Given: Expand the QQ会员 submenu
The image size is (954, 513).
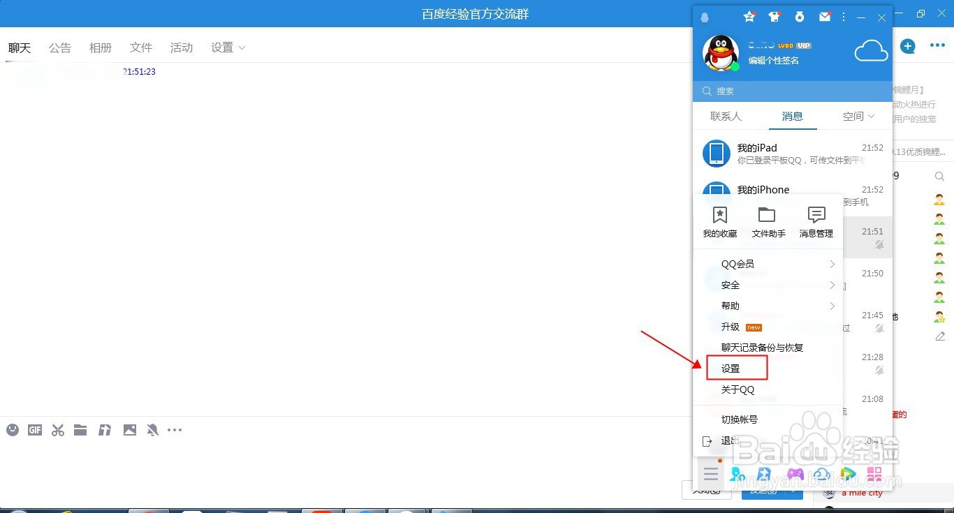Looking at the screenshot, I should [x=768, y=264].
